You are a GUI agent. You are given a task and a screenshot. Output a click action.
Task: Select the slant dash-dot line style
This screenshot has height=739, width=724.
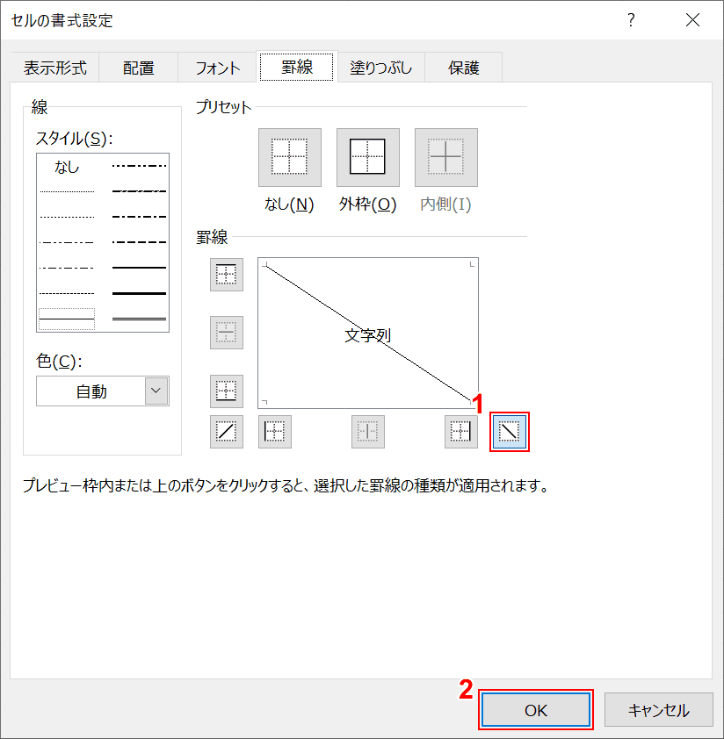[139, 191]
